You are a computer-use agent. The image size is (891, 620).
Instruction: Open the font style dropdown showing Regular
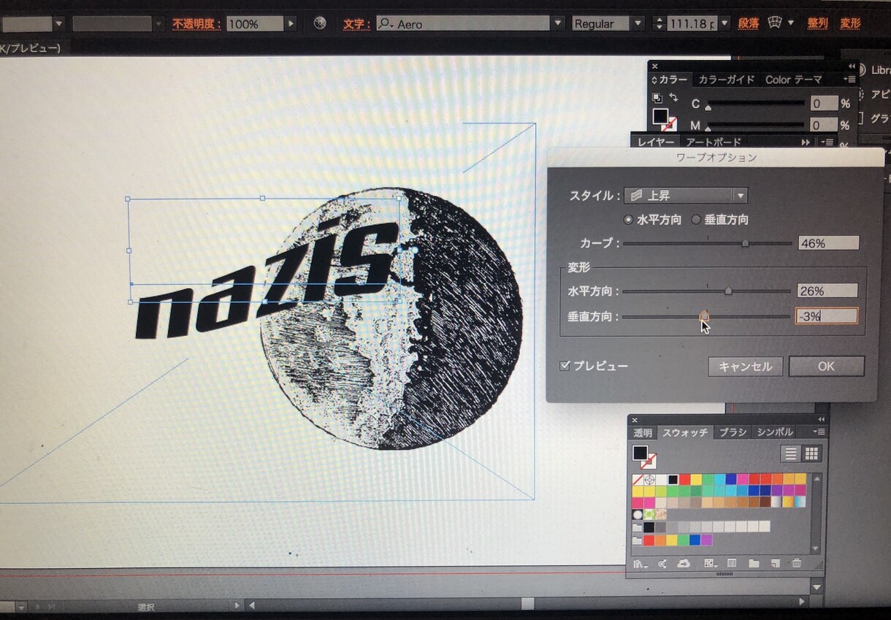click(638, 23)
